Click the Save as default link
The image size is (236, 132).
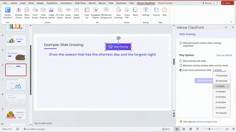224,55
